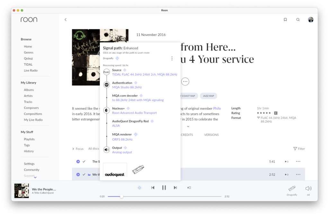This screenshot has width=329, height=216.
Task: Click the ORFS 88.2kHz link
Action: pyautogui.click(x=122, y=139)
